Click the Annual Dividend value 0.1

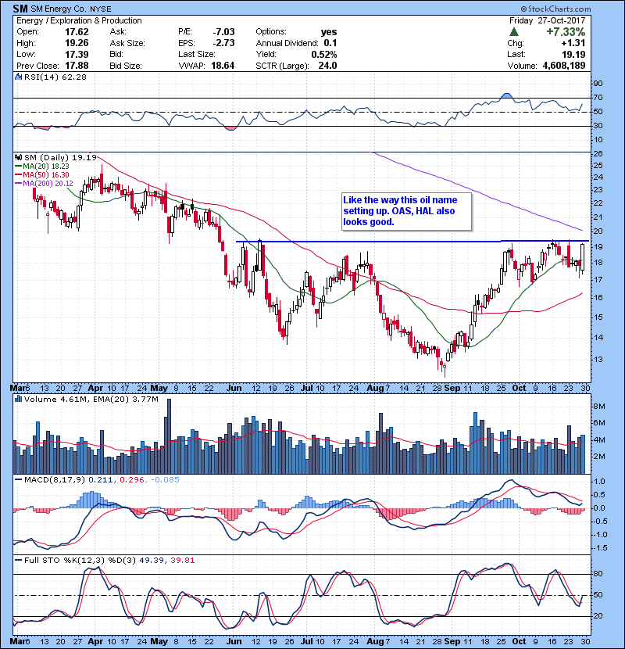330,43
